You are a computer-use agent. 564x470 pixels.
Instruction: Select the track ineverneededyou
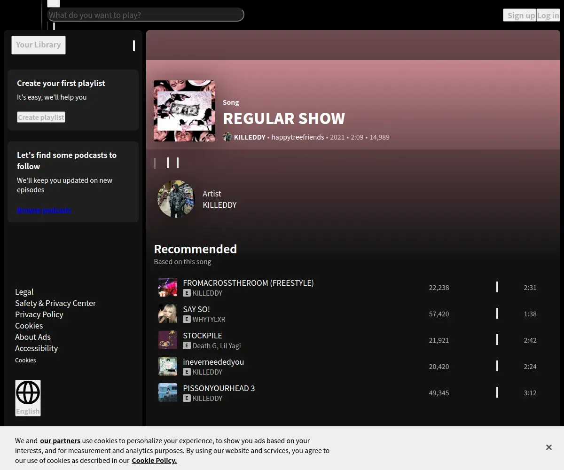tap(213, 362)
